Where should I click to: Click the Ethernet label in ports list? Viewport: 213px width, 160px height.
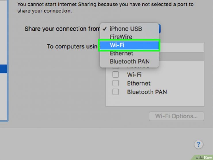(x=138, y=83)
